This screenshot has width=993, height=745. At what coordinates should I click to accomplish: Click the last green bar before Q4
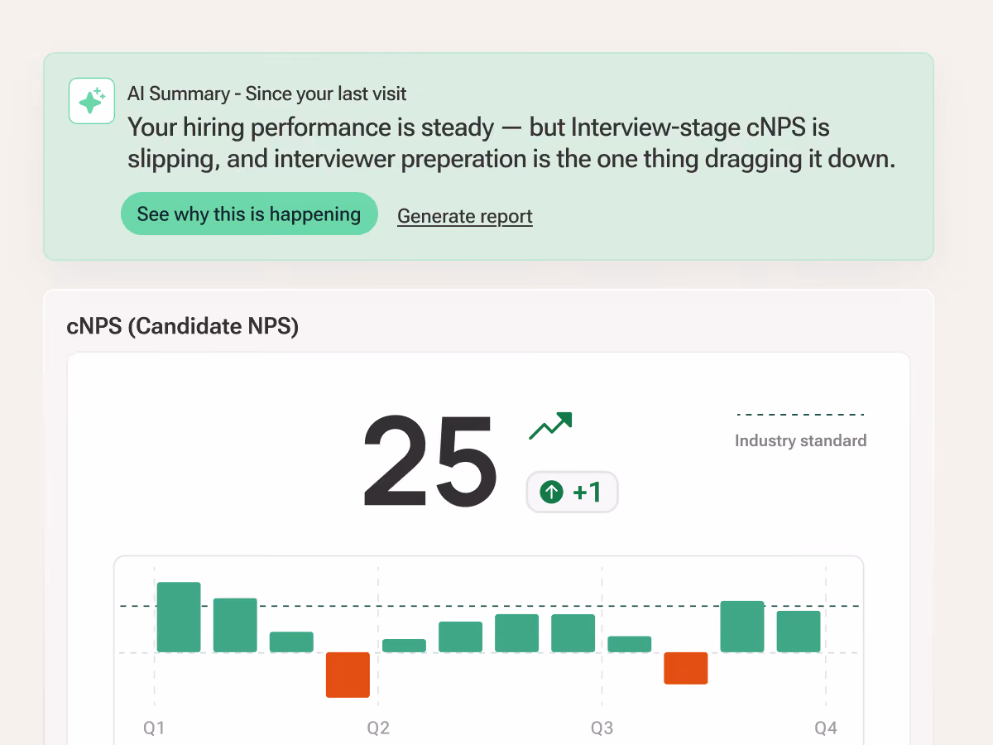tap(799, 632)
